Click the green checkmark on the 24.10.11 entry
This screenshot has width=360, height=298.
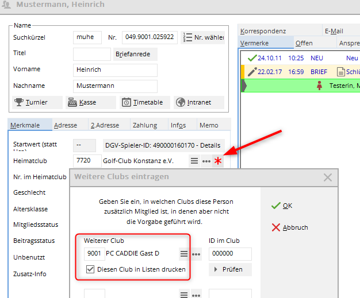[x=252, y=58]
